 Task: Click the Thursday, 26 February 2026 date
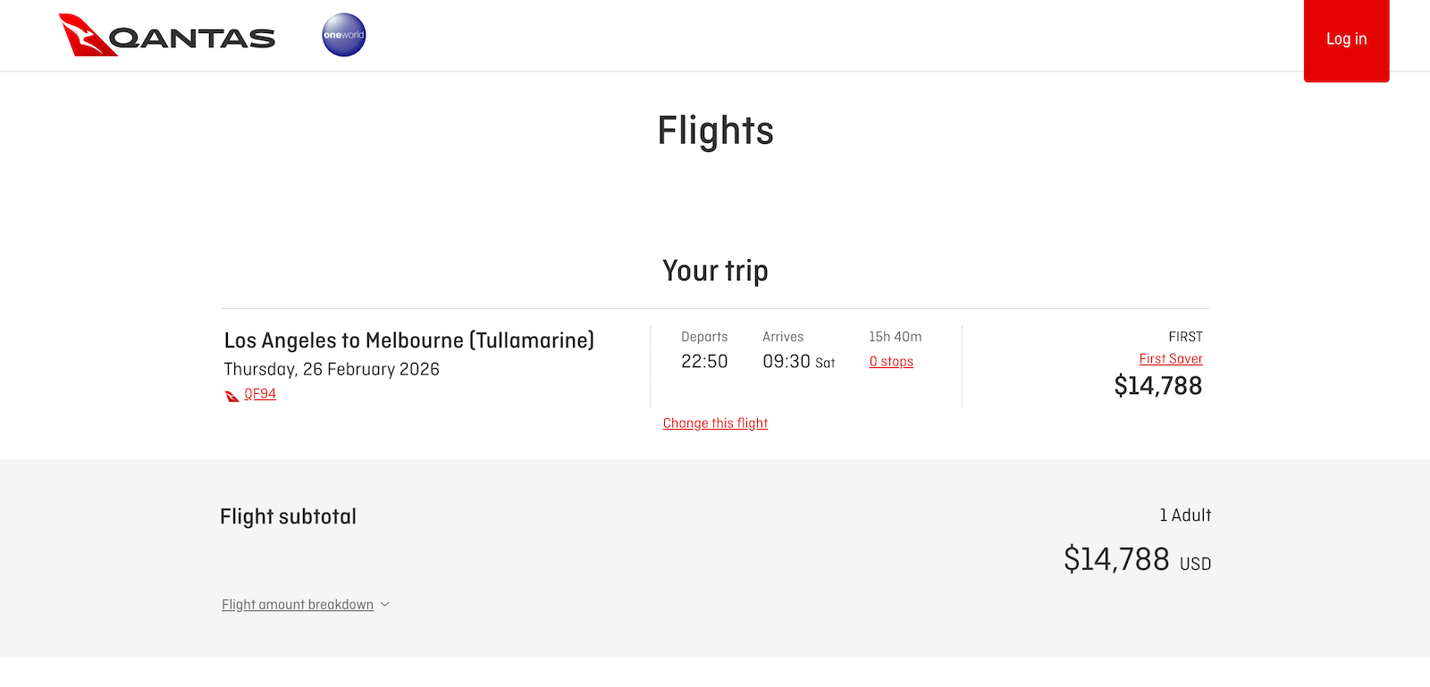point(332,369)
